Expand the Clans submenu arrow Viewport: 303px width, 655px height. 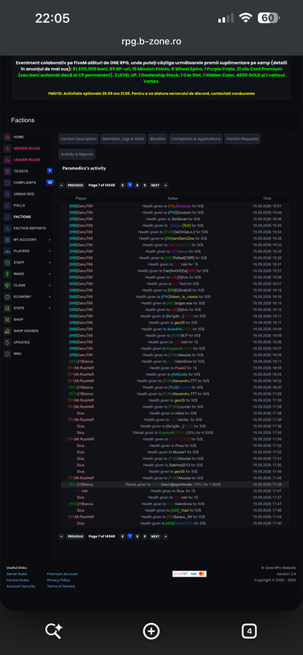[50, 285]
